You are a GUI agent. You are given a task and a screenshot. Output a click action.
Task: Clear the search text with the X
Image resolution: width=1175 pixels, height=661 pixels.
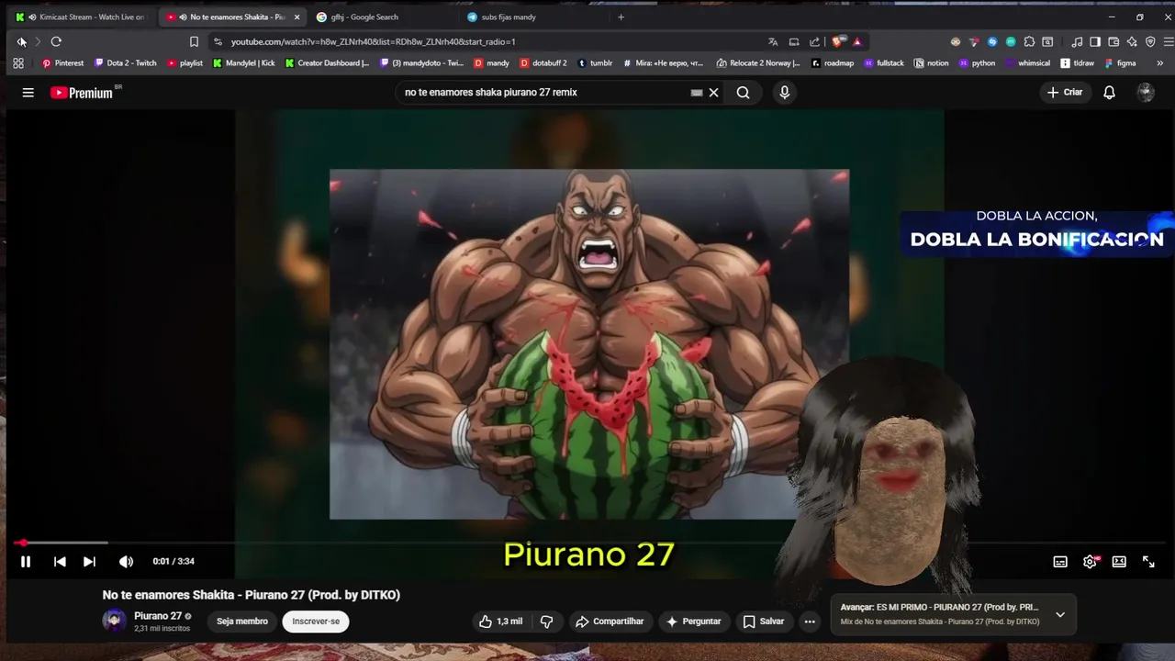pyautogui.click(x=713, y=93)
